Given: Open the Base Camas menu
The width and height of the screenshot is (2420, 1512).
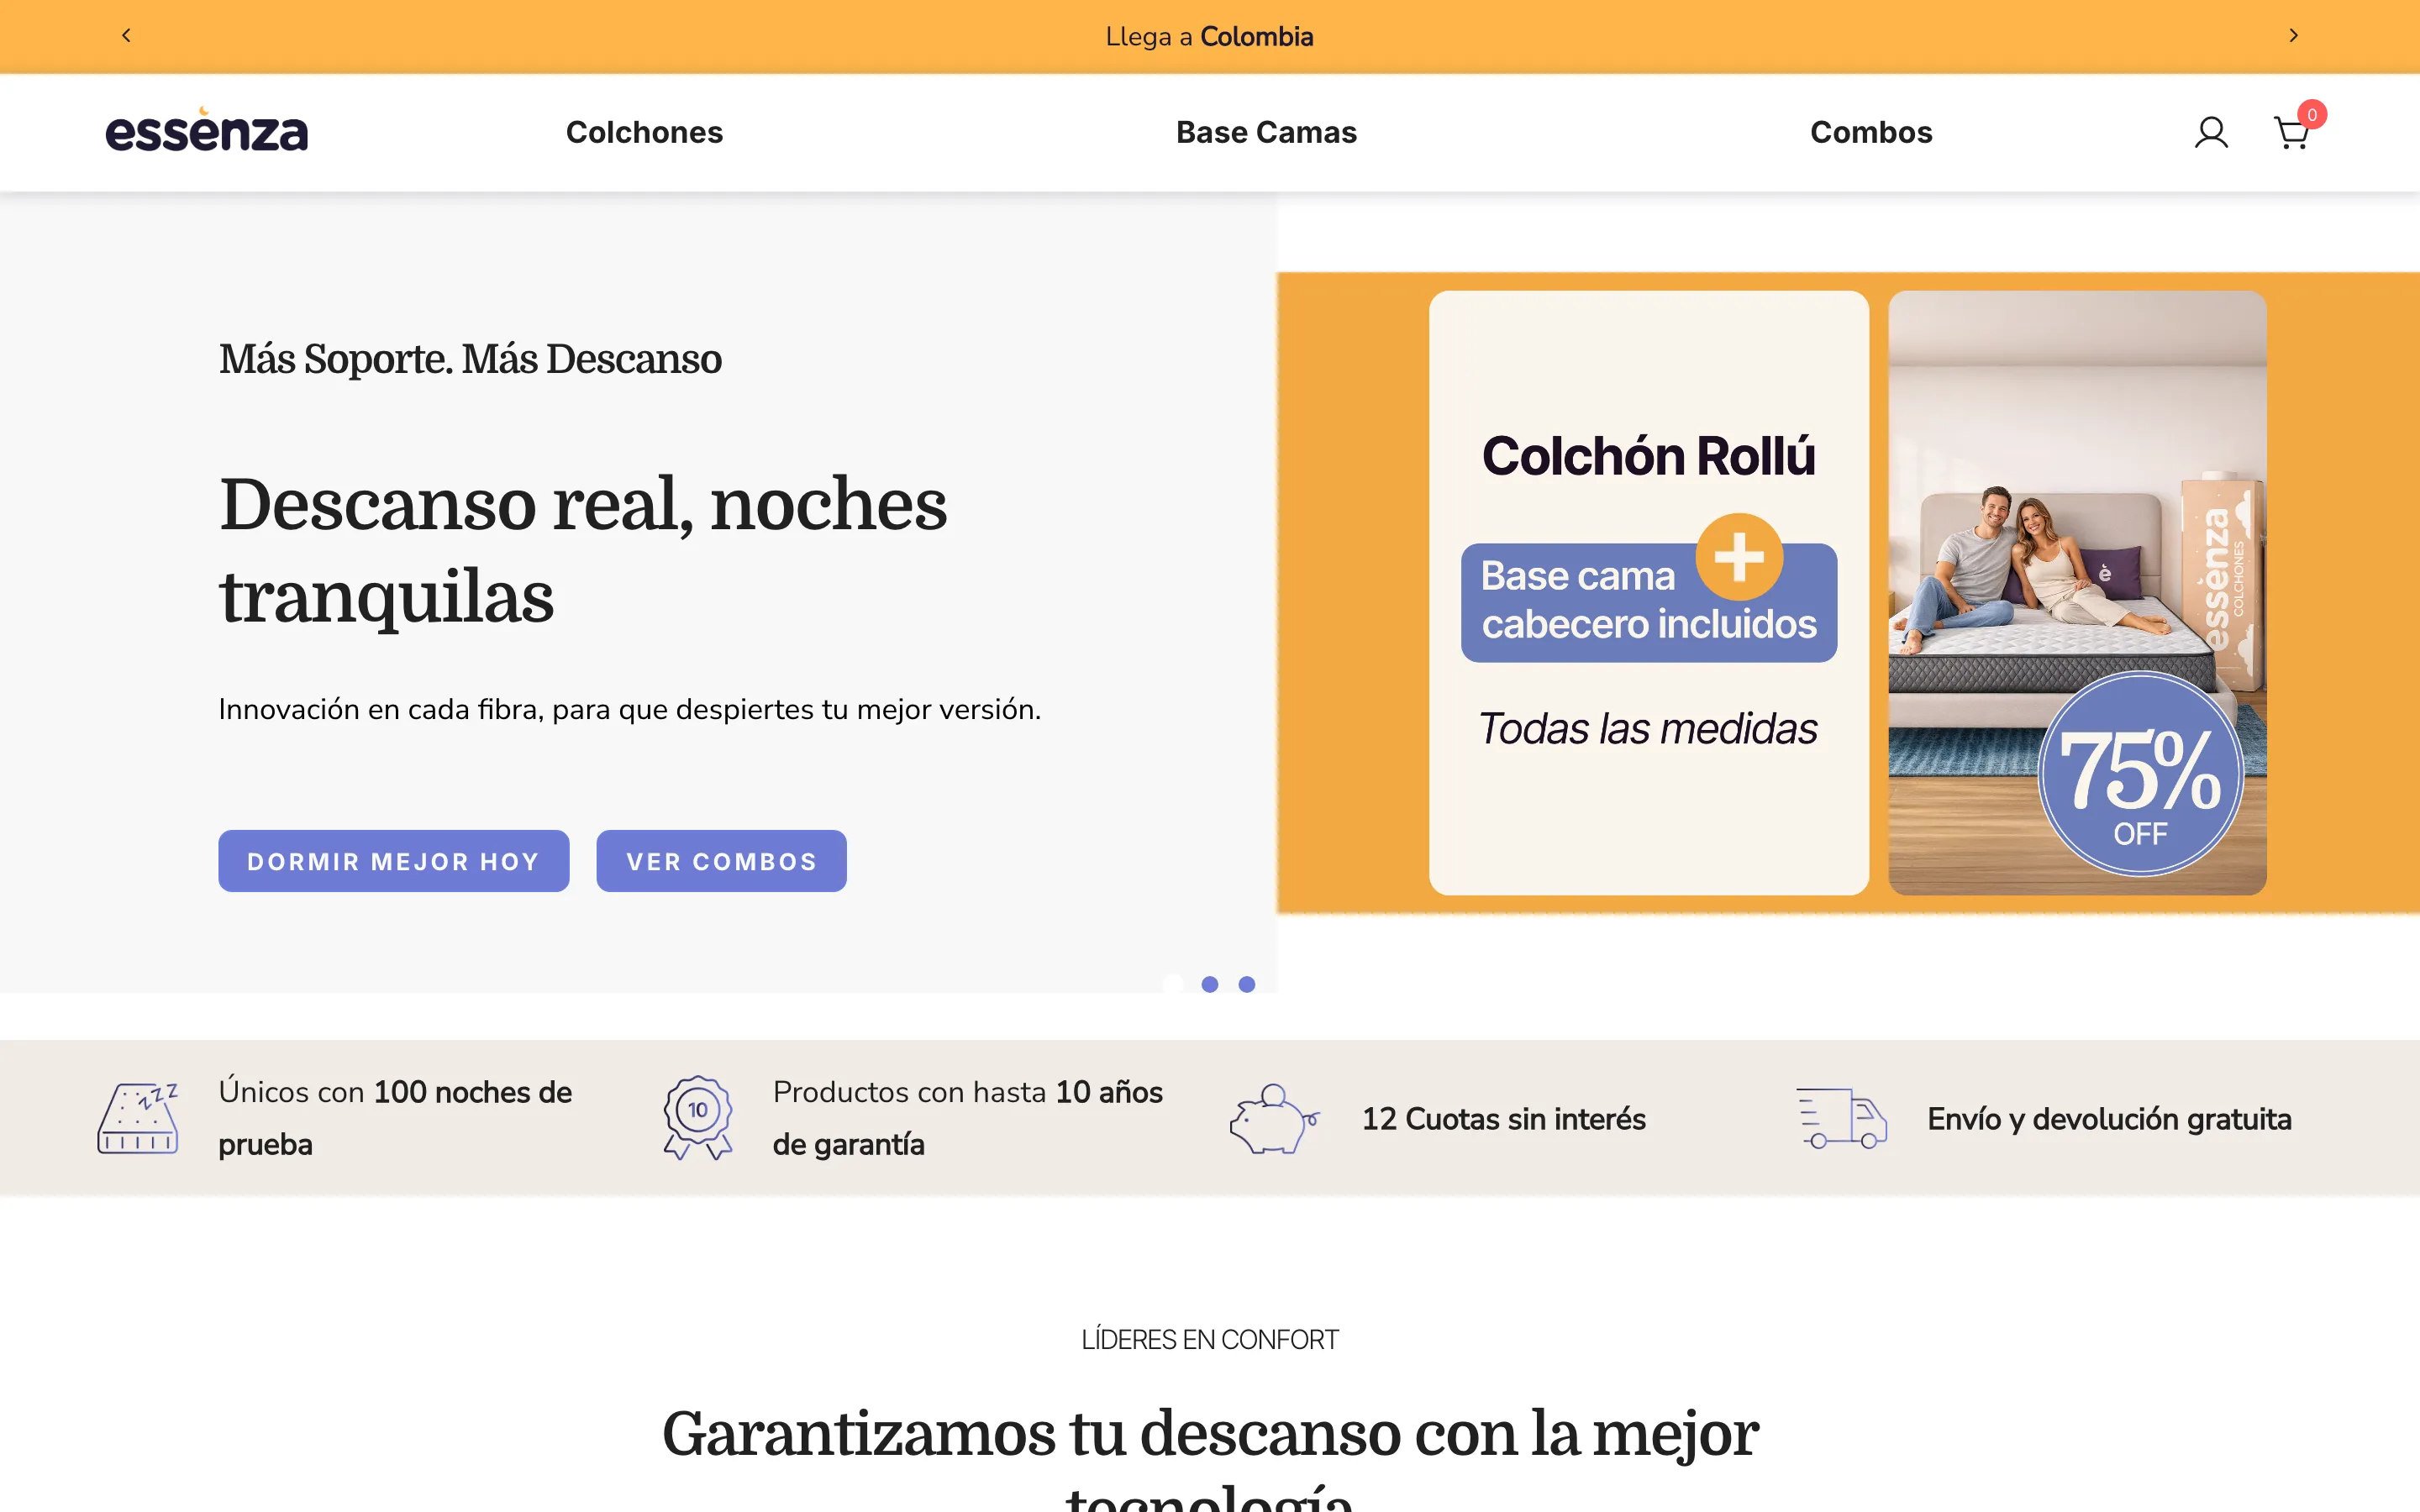Looking at the screenshot, I should point(1265,132).
